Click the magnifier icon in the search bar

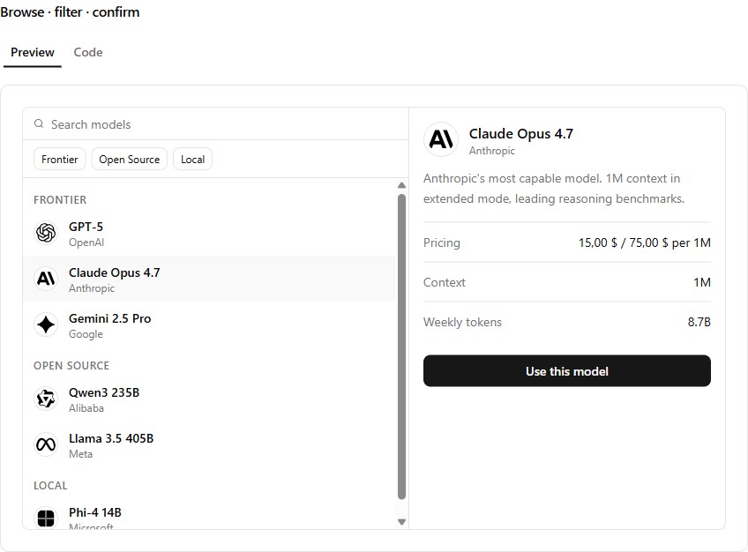click(x=39, y=124)
